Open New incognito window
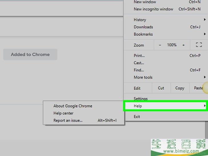The width and height of the screenshot is (208, 156). coord(153,9)
